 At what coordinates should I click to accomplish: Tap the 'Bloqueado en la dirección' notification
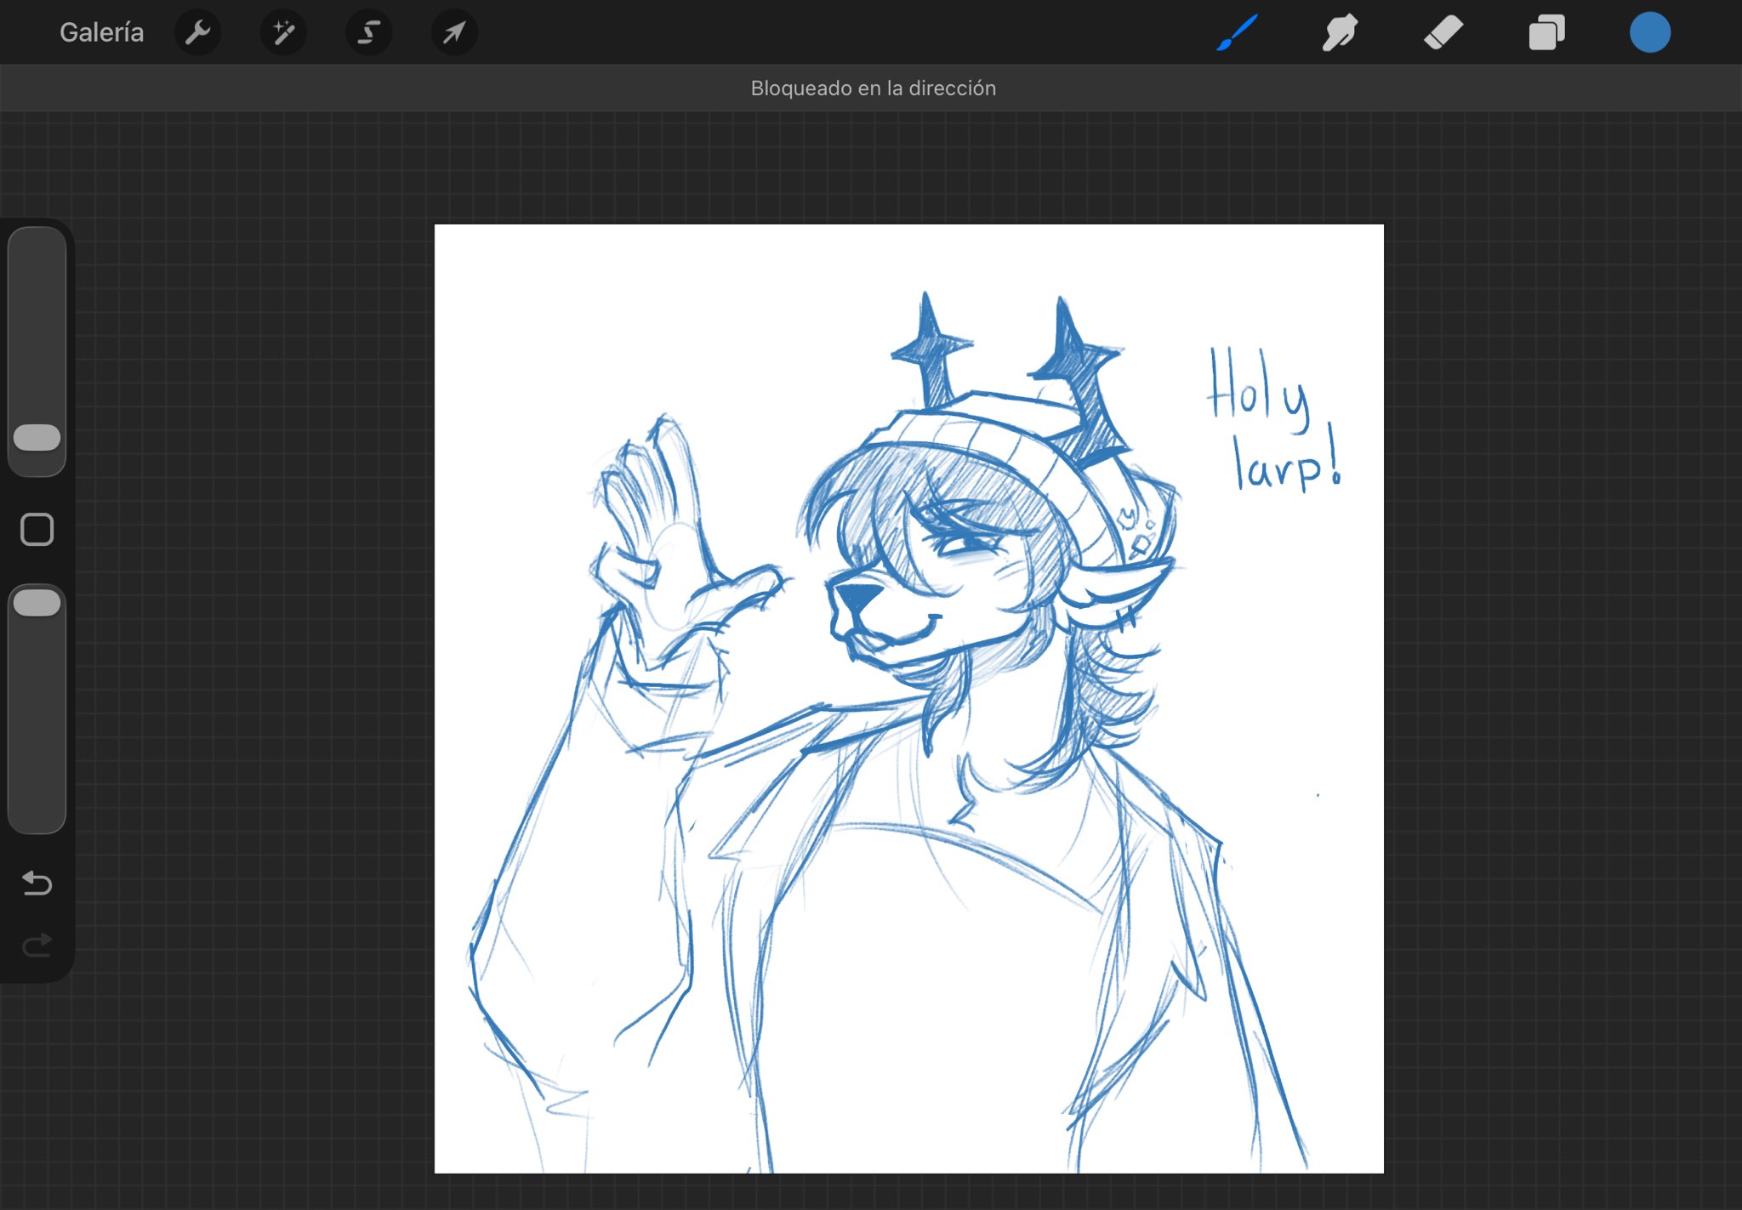coord(873,88)
